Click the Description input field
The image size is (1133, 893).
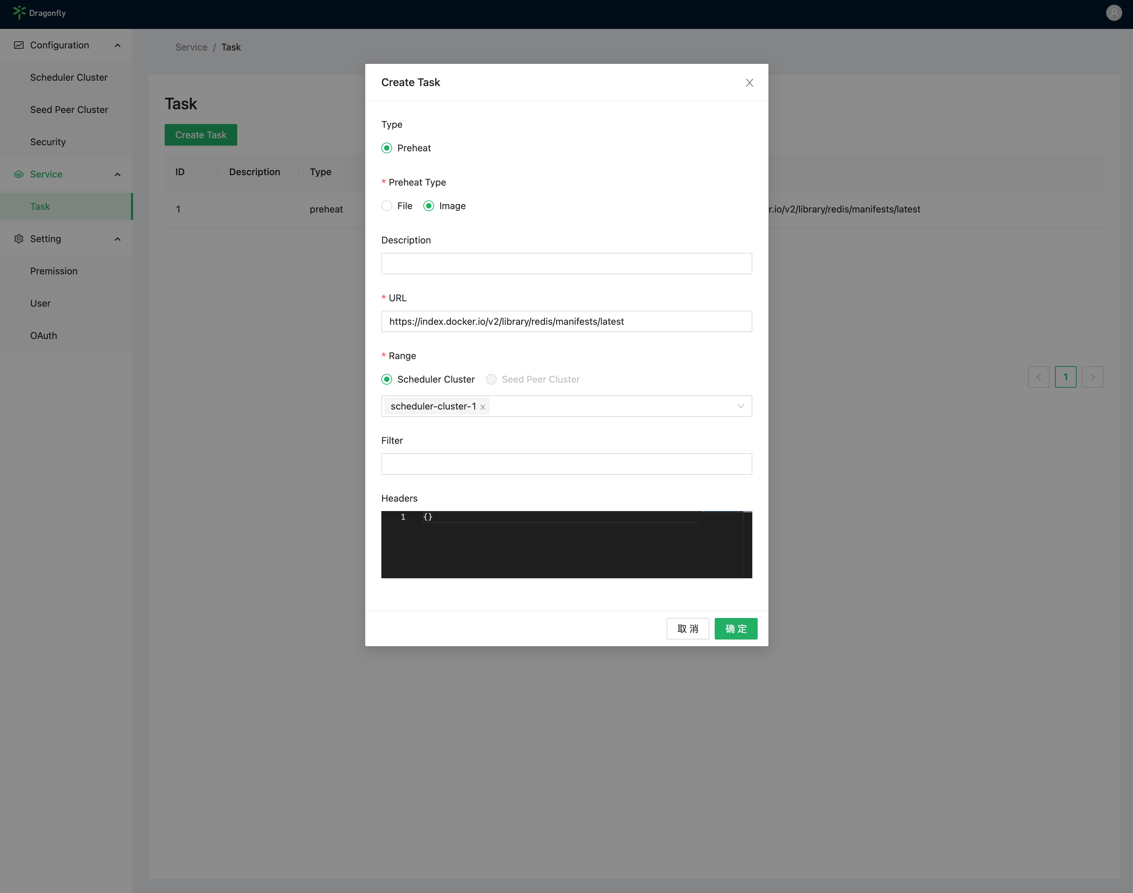[566, 262]
